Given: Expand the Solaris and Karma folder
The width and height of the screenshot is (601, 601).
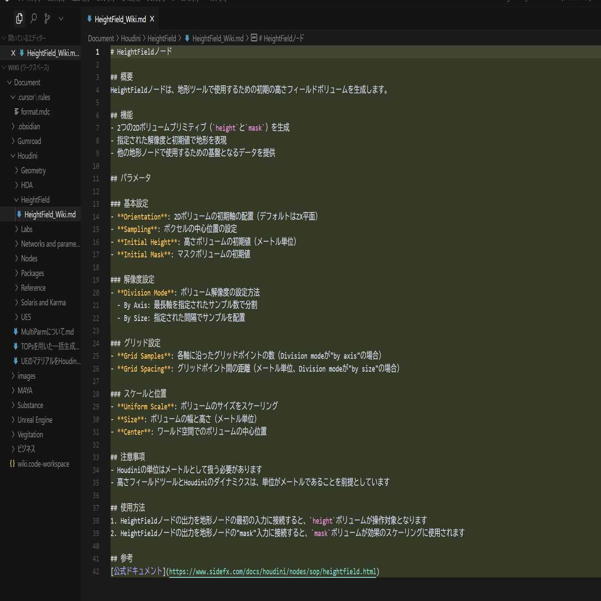Looking at the screenshot, I should click(x=43, y=303).
